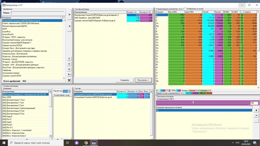
Task: Click the 'Сохранить' button
Action: pyautogui.click(x=125, y=80)
